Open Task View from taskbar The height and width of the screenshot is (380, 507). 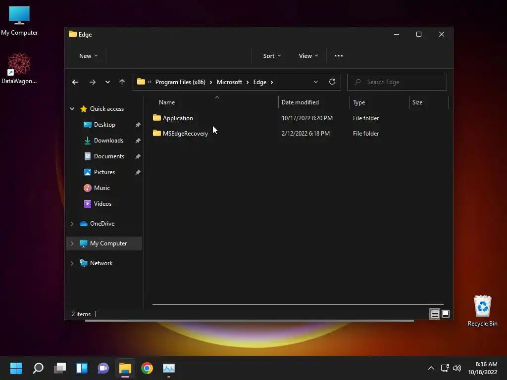[x=60, y=368]
